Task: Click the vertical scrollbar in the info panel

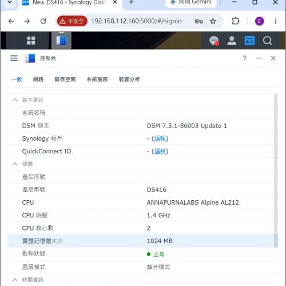Action: 276,170
